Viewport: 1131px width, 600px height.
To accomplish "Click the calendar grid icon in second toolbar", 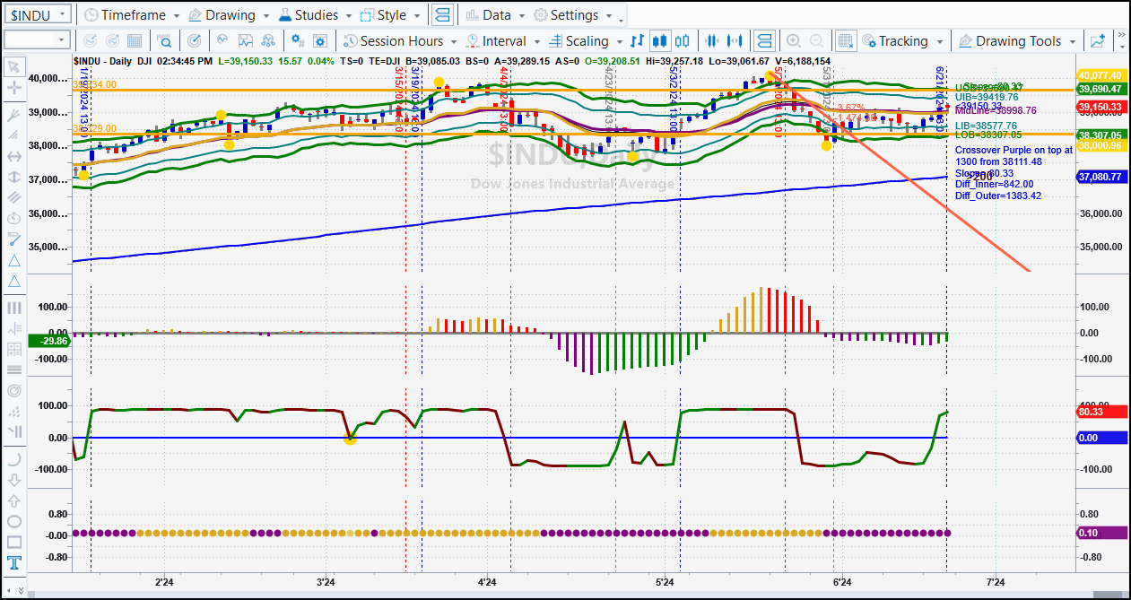I will point(135,40).
